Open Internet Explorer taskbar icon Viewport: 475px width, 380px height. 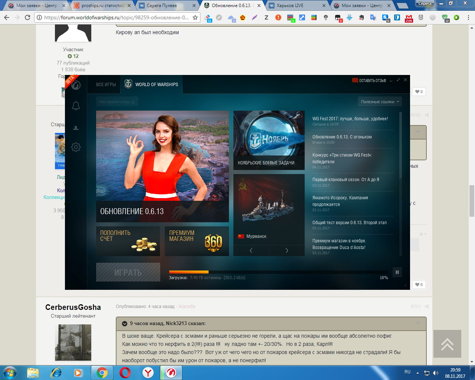[56, 373]
